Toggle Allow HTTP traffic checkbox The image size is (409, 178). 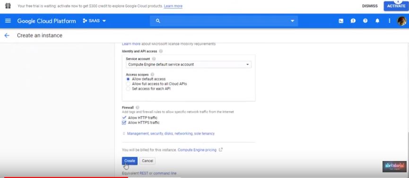tap(124, 118)
